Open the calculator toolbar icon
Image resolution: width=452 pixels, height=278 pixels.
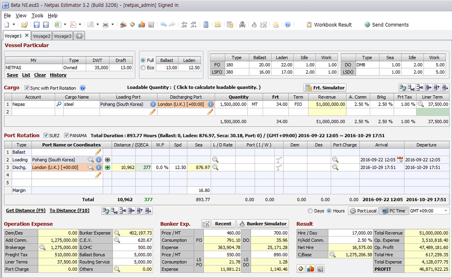coord(205,24)
